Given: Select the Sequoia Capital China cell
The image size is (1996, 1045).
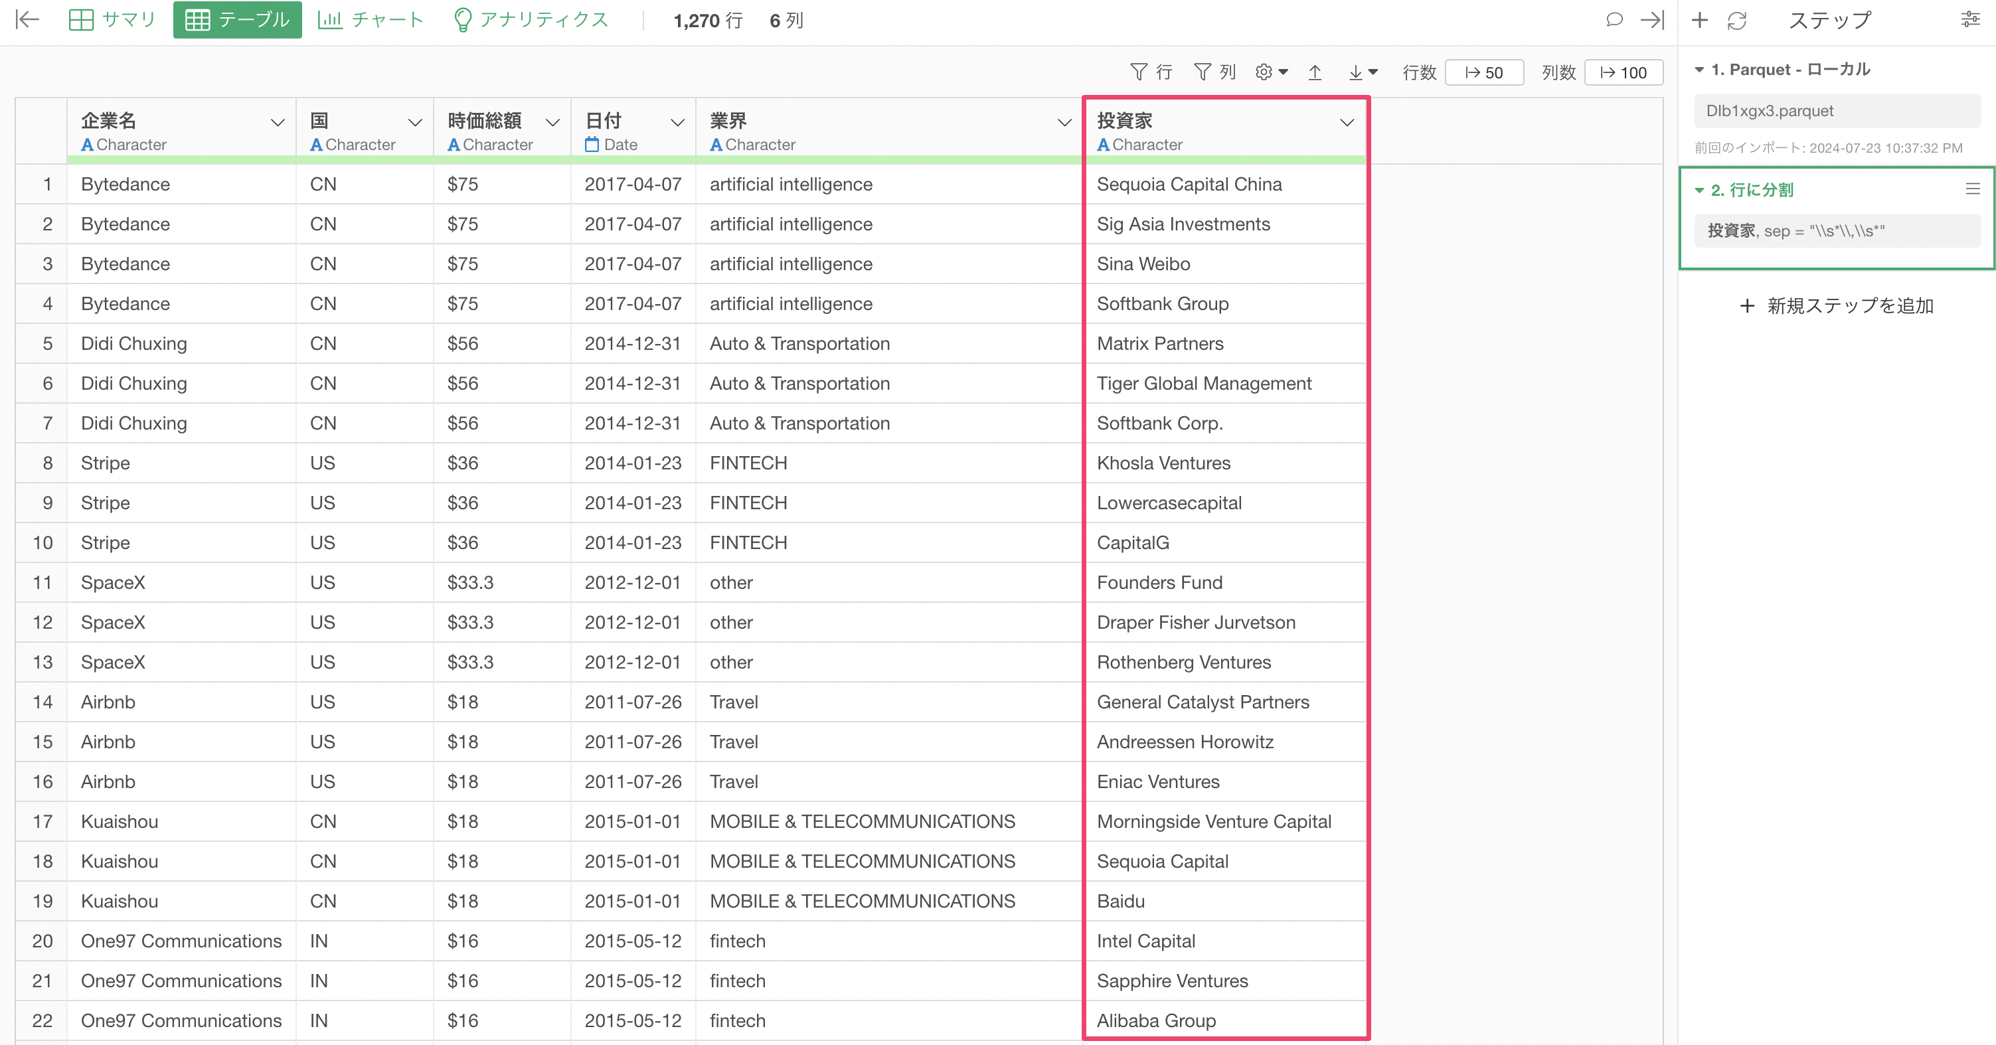Looking at the screenshot, I should click(x=1225, y=185).
